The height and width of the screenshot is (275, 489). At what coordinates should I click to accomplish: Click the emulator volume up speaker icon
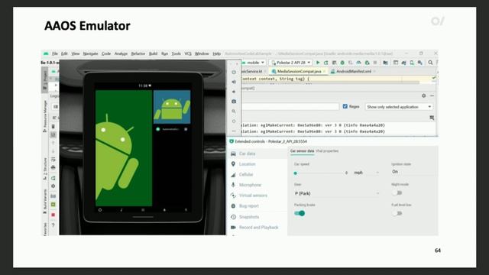click(234, 82)
